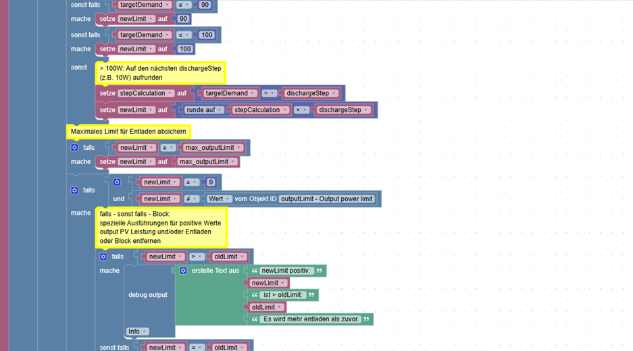633x351 pixels.
Task: Click gear icon on the 'und' logic block
Action: 117,182
